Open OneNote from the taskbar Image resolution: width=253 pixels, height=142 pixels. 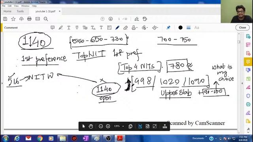pyautogui.click(x=85, y=138)
